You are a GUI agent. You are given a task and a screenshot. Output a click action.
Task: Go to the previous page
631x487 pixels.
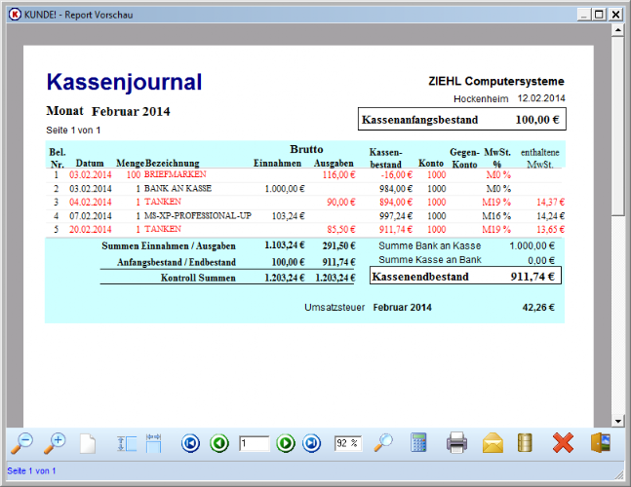click(x=219, y=443)
